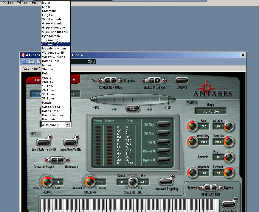Viewport: 259px width, 212px height.
Task: Click the Hz detune field showing 440.0
Action: coord(144,182)
